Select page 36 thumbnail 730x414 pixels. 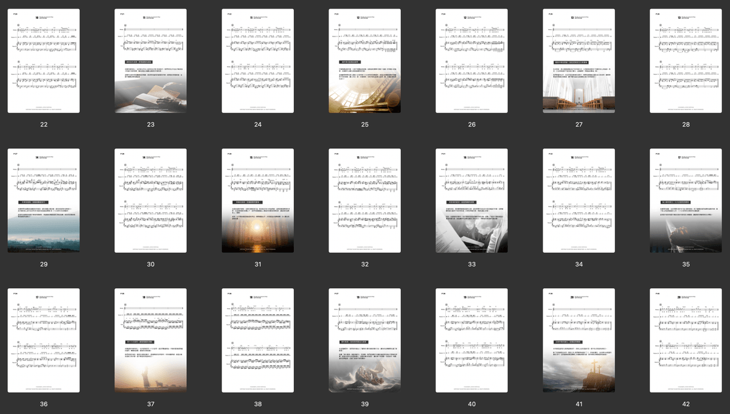(44, 340)
